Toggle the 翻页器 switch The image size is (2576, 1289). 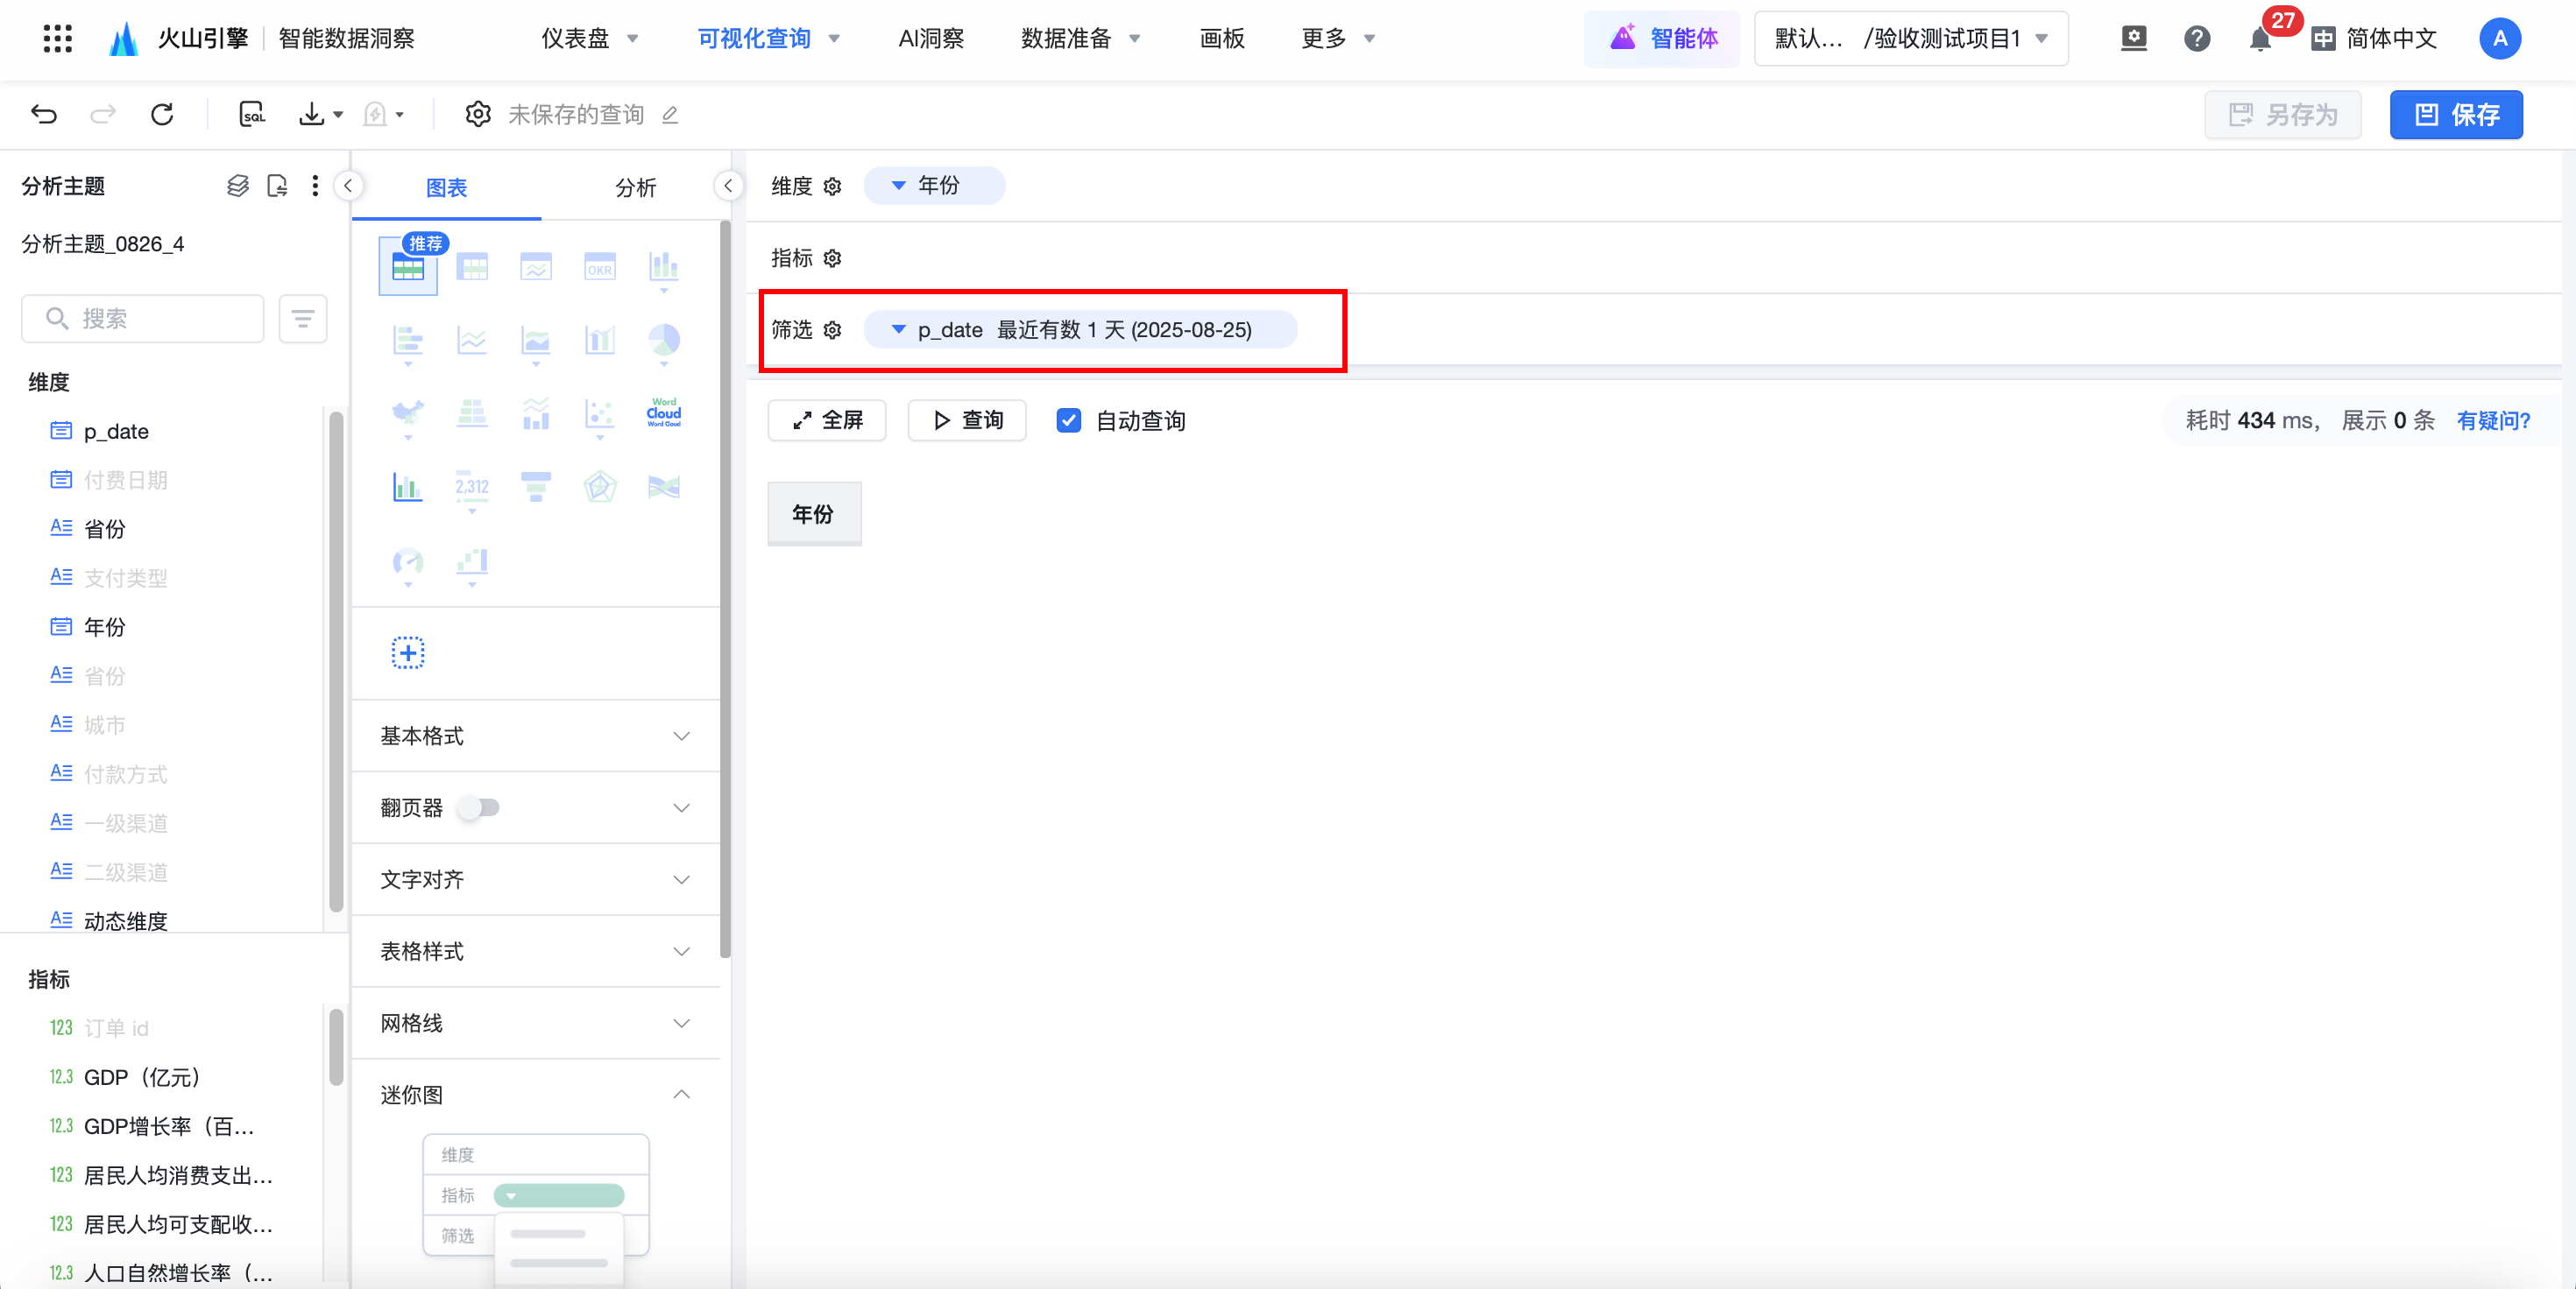479,807
